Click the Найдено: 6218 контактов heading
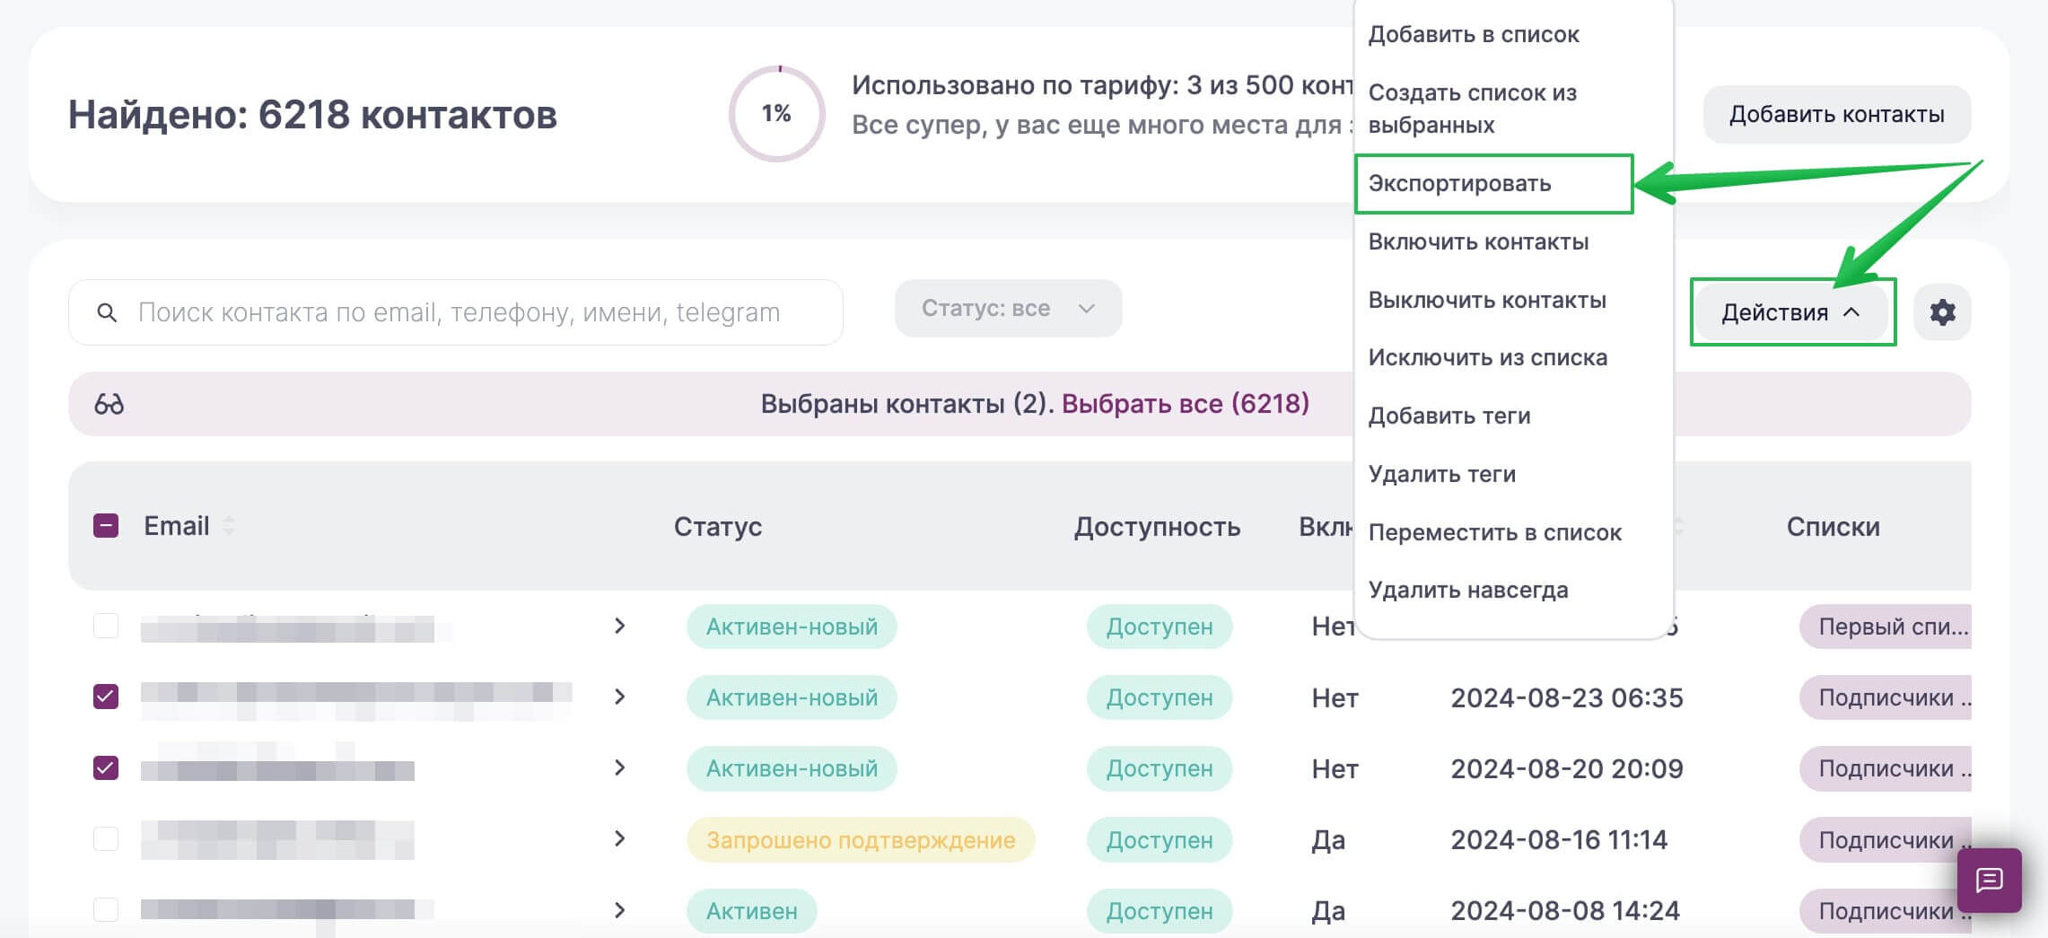 pos(312,114)
